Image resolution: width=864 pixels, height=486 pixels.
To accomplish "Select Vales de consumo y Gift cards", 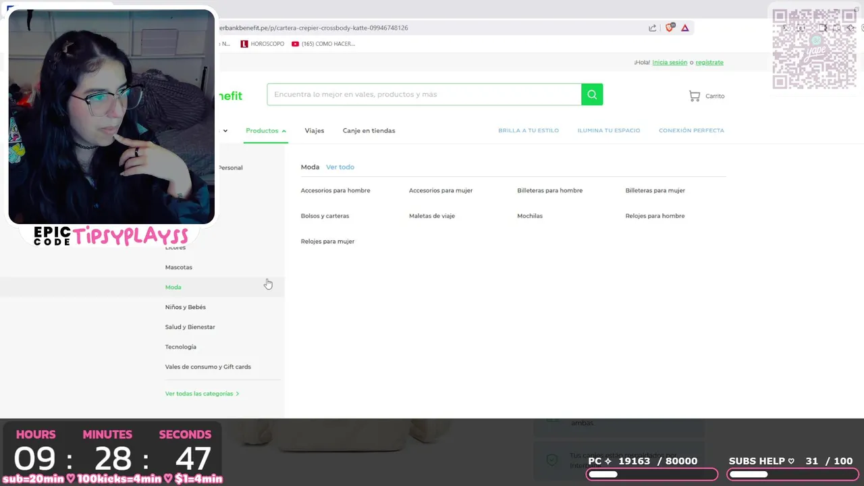I will point(208,367).
